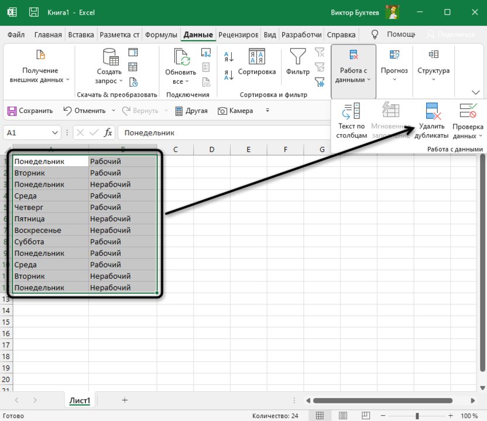Click the 100 % zoom level
The image size is (487, 421).
(x=469, y=415)
